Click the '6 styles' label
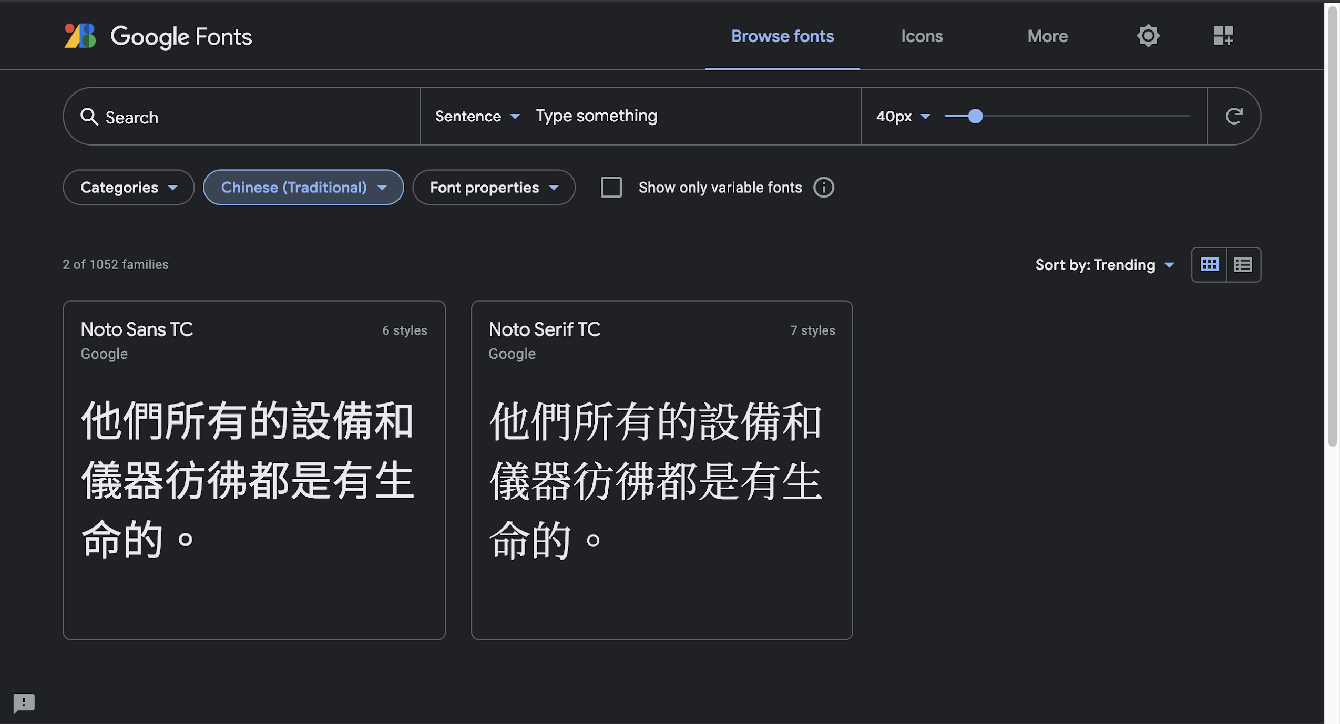This screenshot has width=1340, height=724. (404, 330)
